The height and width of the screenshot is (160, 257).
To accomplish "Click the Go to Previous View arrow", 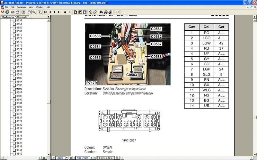I will [x=65, y=12].
